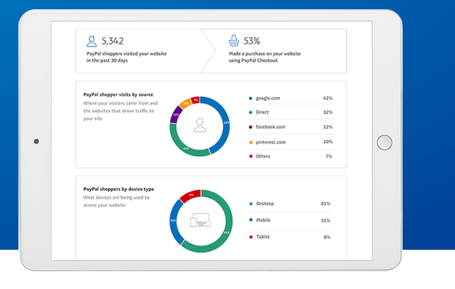Screen dimensions: 455x289
Task: Click the Mobile device legend row
Action: click(289, 220)
